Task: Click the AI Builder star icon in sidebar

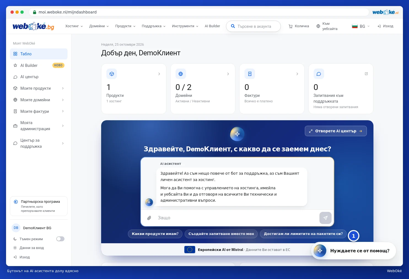Action: (15, 65)
